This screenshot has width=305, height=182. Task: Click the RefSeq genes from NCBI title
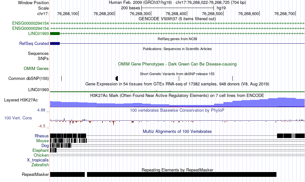(x=178, y=39)
